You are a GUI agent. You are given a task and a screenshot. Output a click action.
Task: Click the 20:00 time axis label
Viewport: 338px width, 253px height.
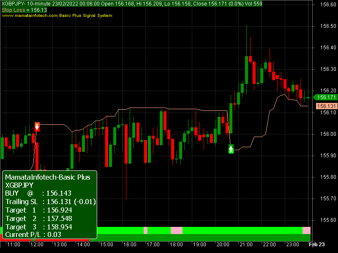tap(223, 245)
